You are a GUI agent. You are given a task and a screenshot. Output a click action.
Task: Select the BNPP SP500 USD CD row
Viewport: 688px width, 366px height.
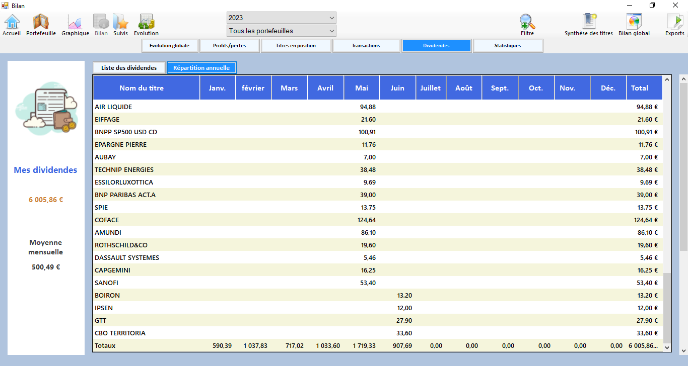coord(378,132)
